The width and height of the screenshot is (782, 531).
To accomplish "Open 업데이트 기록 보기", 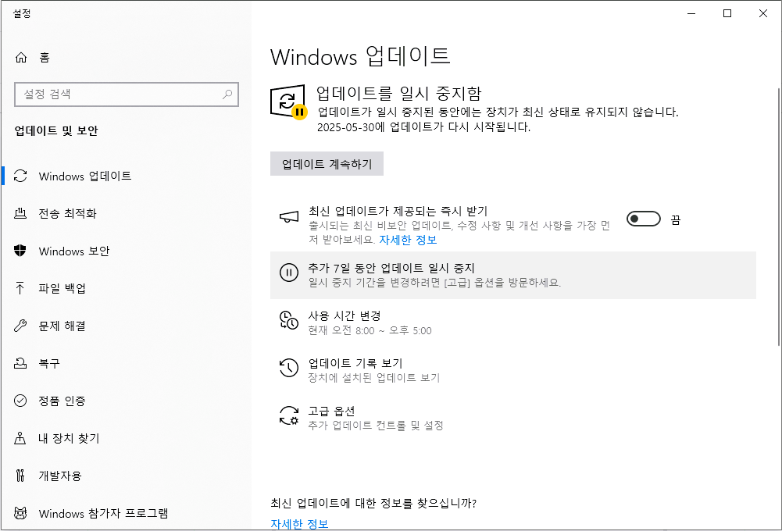I will tap(513, 370).
